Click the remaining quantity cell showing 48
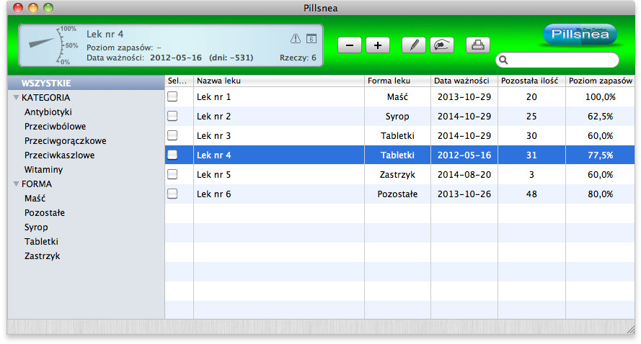 pyautogui.click(x=531, y=194)
